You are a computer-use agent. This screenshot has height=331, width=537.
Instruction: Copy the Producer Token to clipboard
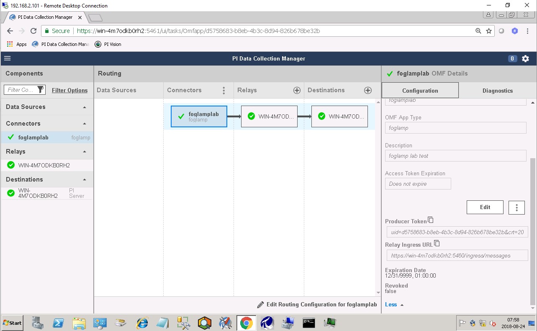pyautogui.click(x=431, y=220)
